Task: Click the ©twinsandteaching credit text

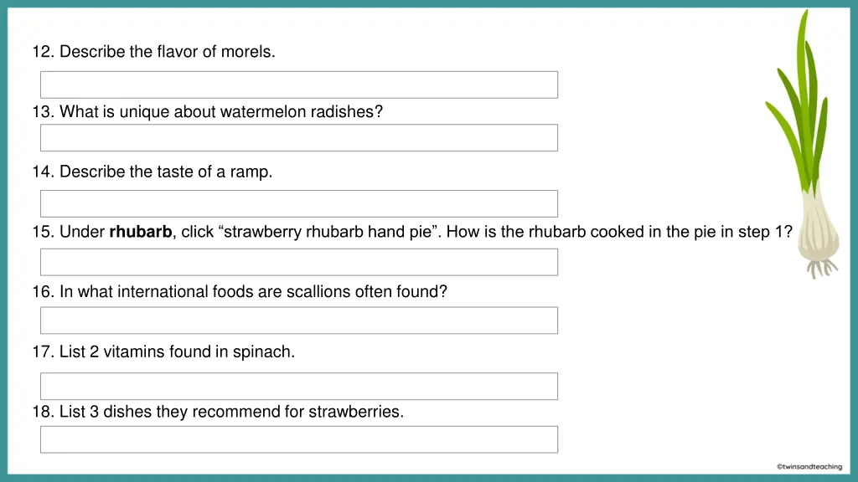Action: [809, 467]
